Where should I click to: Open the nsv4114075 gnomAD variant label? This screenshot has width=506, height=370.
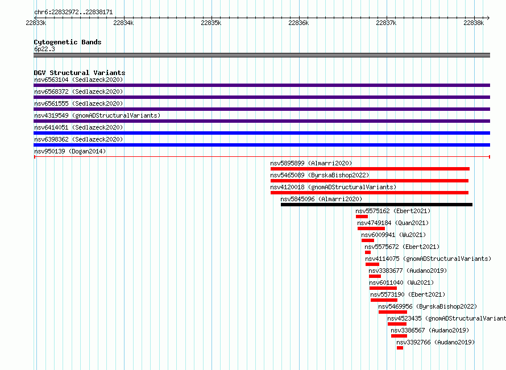428,259
